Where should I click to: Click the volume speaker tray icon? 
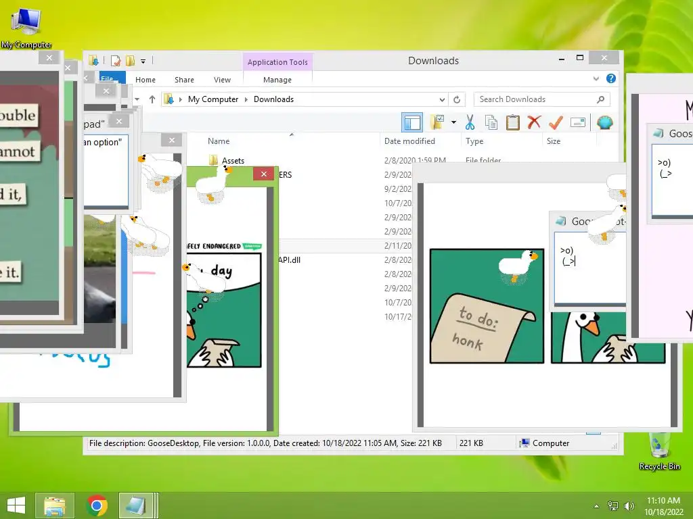pos(629,506)
